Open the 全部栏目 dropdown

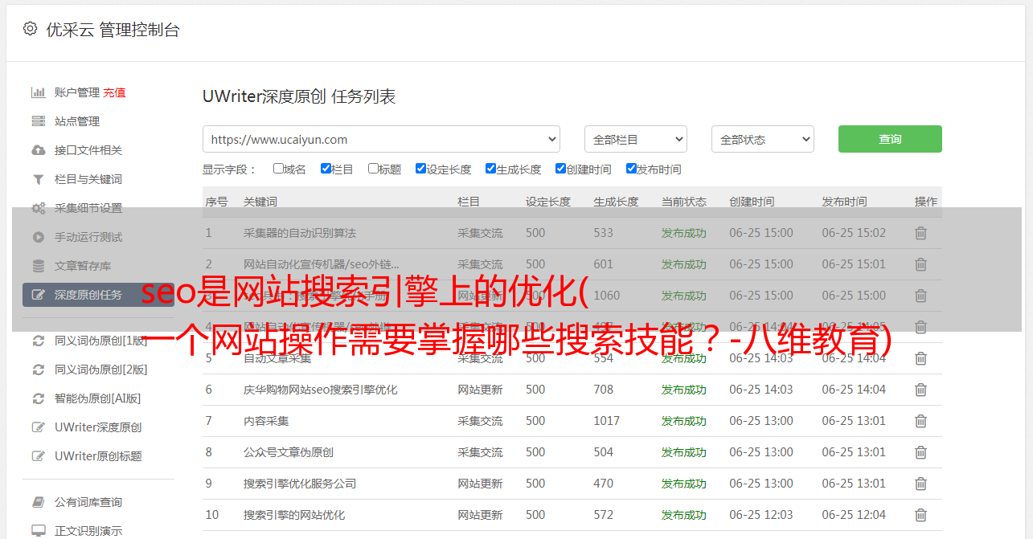[x=636, y=139]
